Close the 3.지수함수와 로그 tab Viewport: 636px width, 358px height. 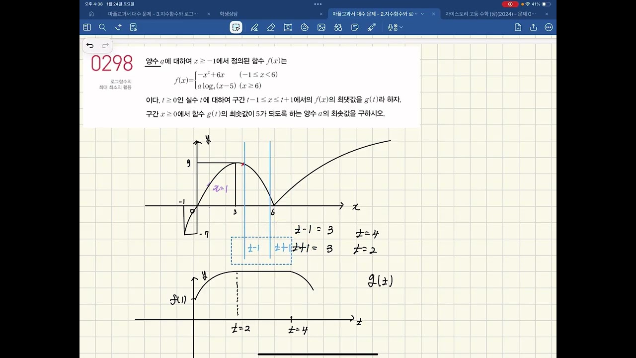point(208,14)
